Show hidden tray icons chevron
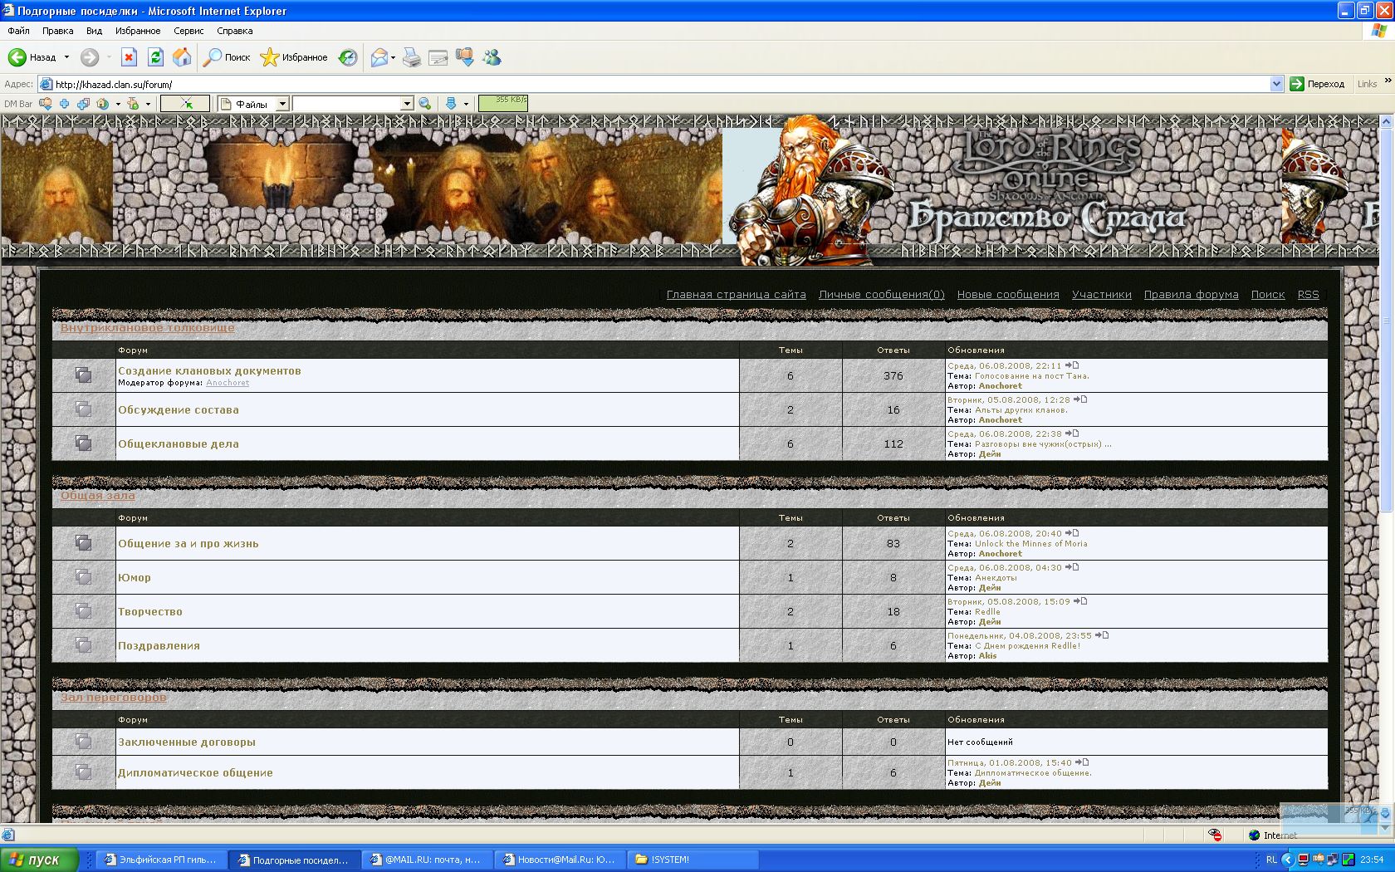 (x=1289, y=860)
